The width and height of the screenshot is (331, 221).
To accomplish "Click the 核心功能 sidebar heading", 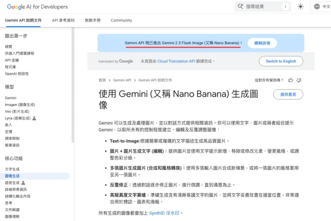I will coord(14,159).
